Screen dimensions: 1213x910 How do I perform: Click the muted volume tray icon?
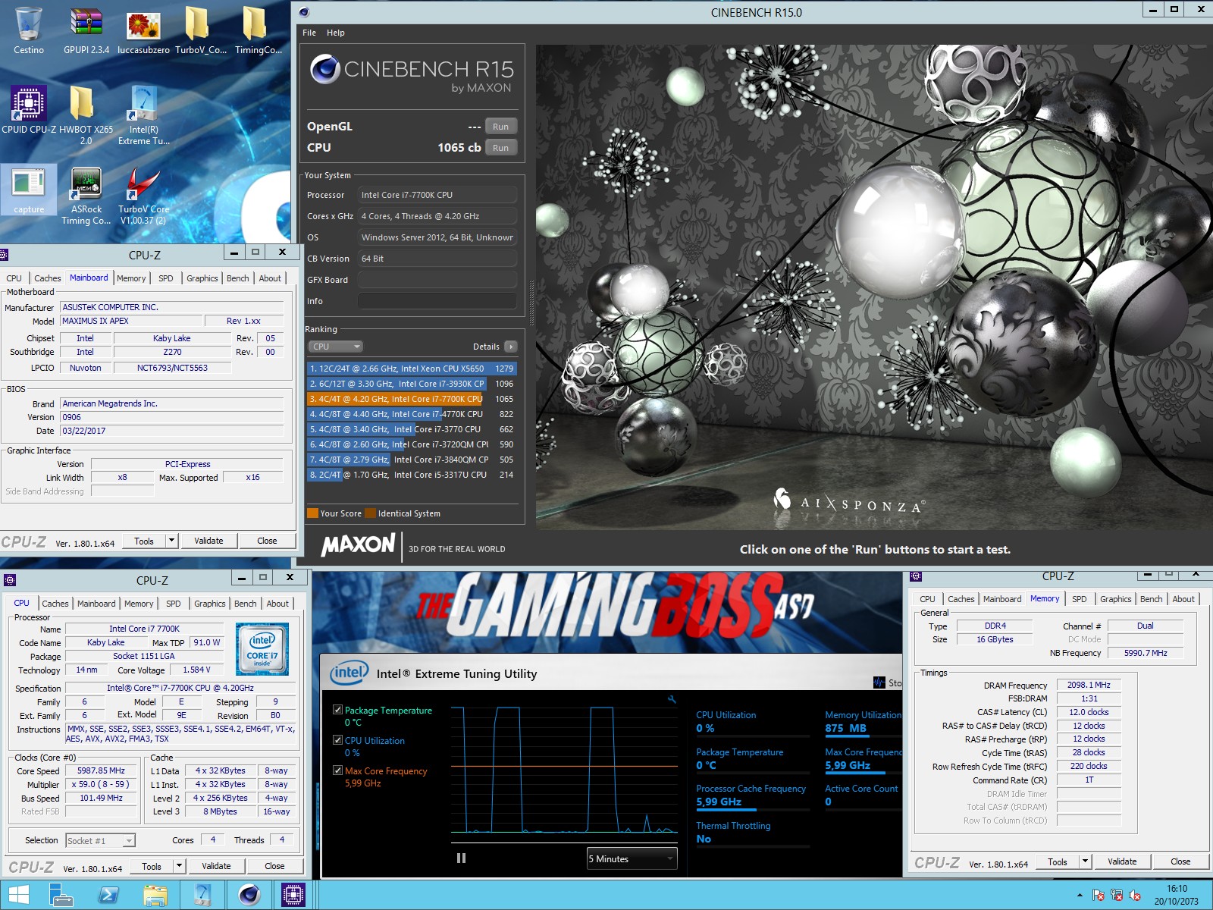coord(1135,896)
